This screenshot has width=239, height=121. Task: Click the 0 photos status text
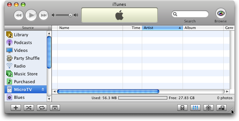coord(225,98)
